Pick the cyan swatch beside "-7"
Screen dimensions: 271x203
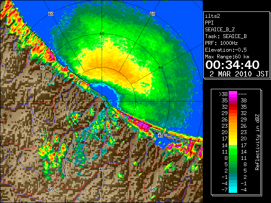click(x=233, y=189)
